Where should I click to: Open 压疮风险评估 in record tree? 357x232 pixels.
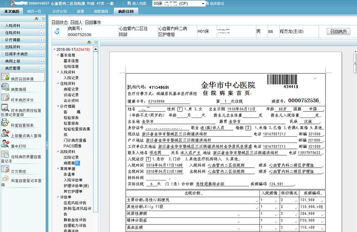(75, 203)
